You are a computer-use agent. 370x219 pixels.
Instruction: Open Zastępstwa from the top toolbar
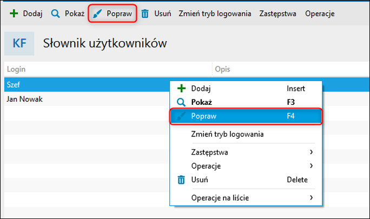click(277, 14)
